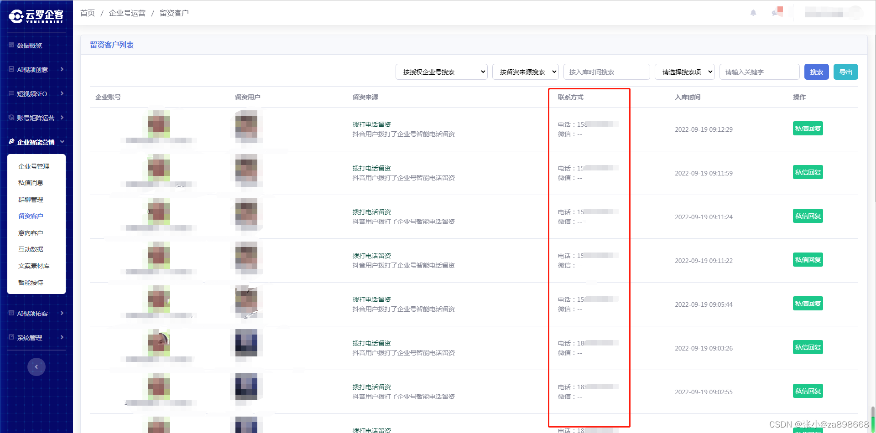Click AI视频拓客 sidebar icon
Image resolution: width=876 pixels, height=433 pixels.
[11, 313]
